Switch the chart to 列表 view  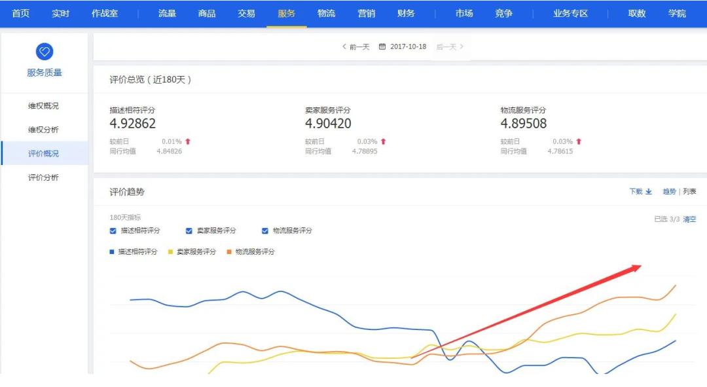(689, 191)
